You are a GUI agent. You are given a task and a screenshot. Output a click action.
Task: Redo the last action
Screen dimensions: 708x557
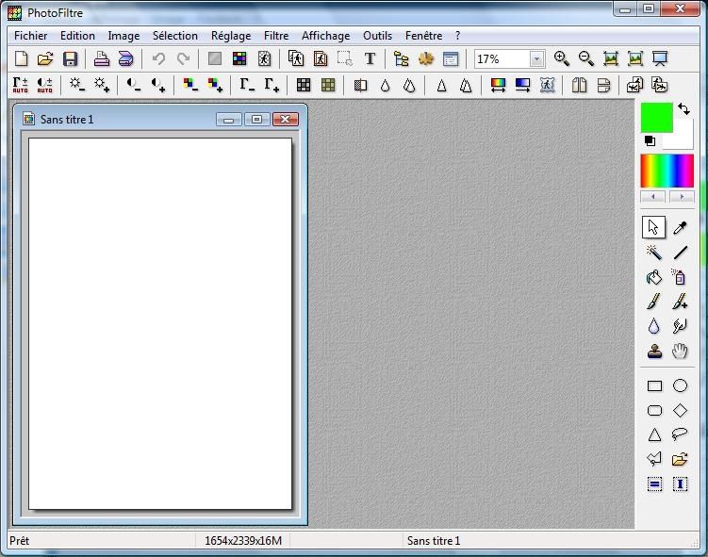(183, 58)
